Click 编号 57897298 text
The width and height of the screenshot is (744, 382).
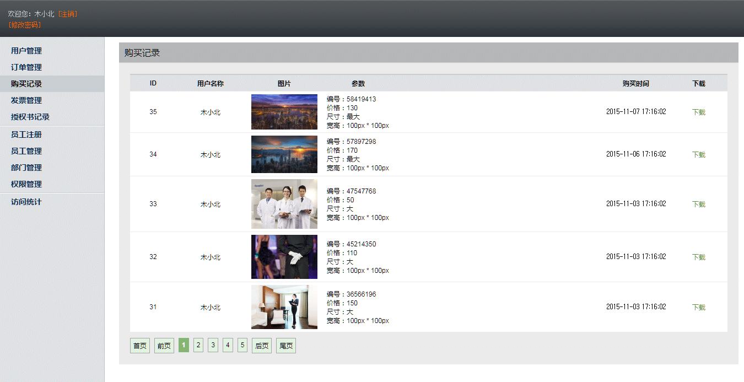coord(352,142)
